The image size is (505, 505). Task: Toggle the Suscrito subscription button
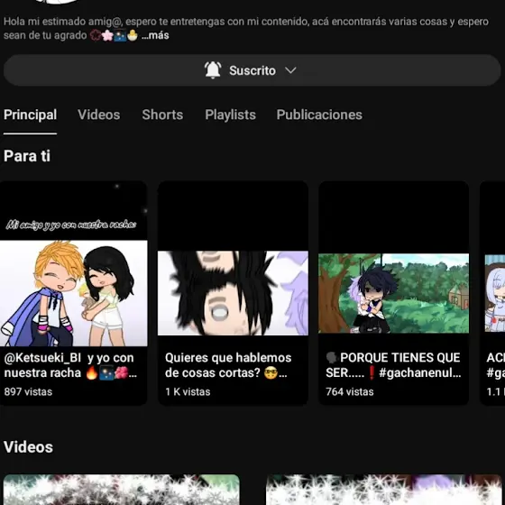252,70
